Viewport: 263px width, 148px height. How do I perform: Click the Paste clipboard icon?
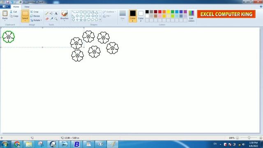pyautogui.click(x=5, y=14)
